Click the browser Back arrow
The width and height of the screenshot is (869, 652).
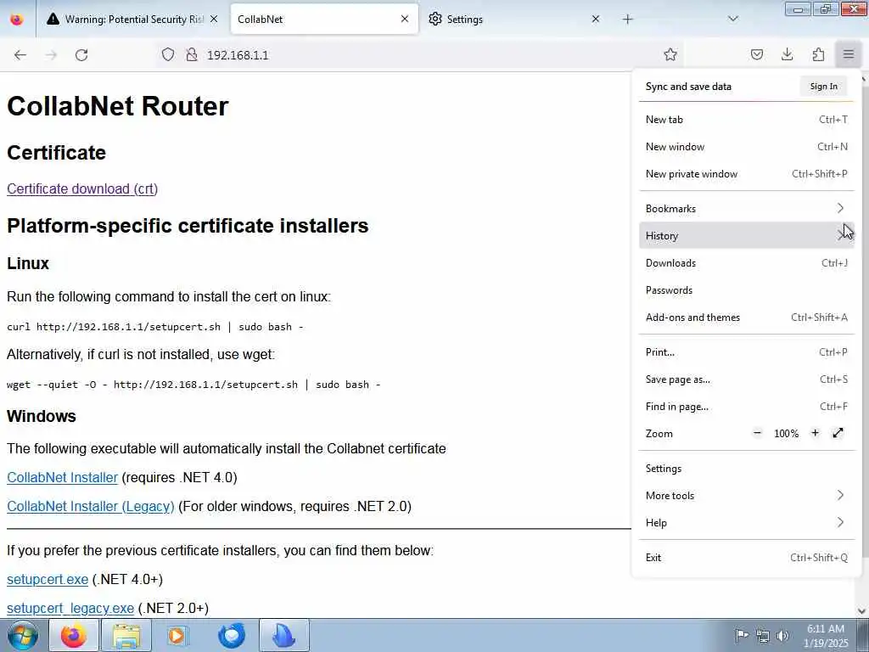(20, 55)
